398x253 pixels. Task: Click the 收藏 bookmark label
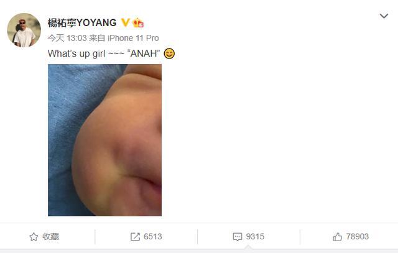click(51, 236)
